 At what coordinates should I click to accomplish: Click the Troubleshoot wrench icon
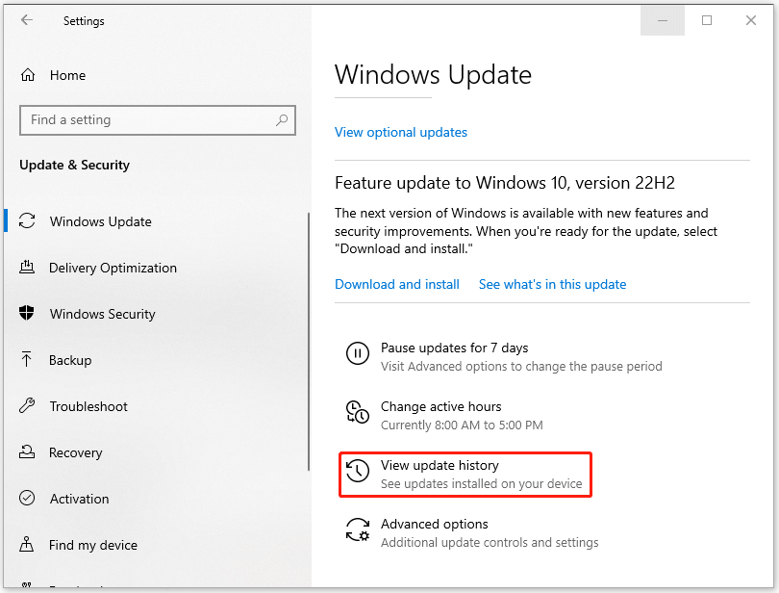[27, 405]
